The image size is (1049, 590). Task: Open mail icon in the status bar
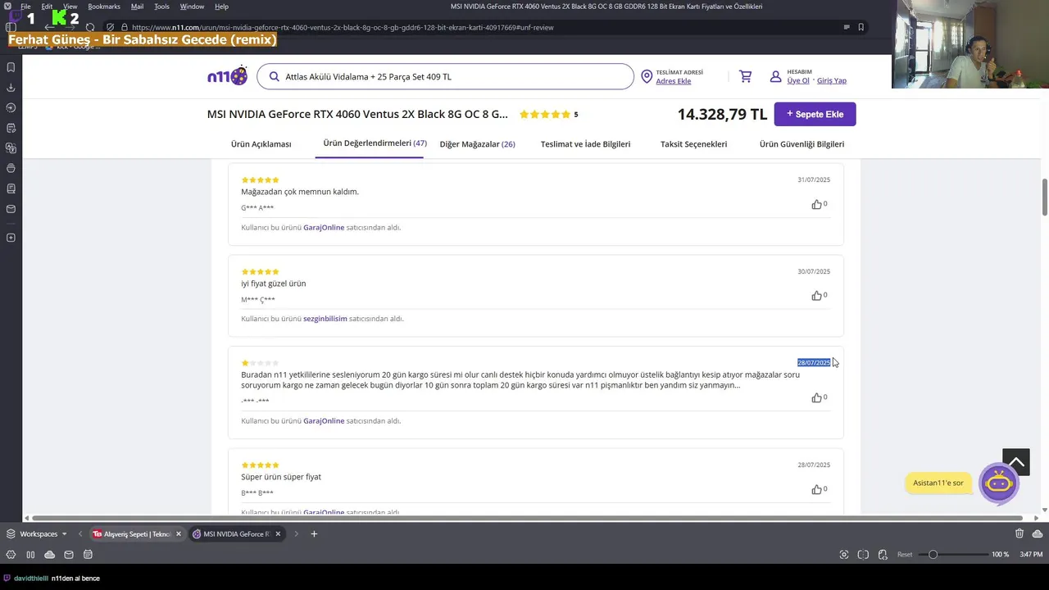tap(69, 555)
